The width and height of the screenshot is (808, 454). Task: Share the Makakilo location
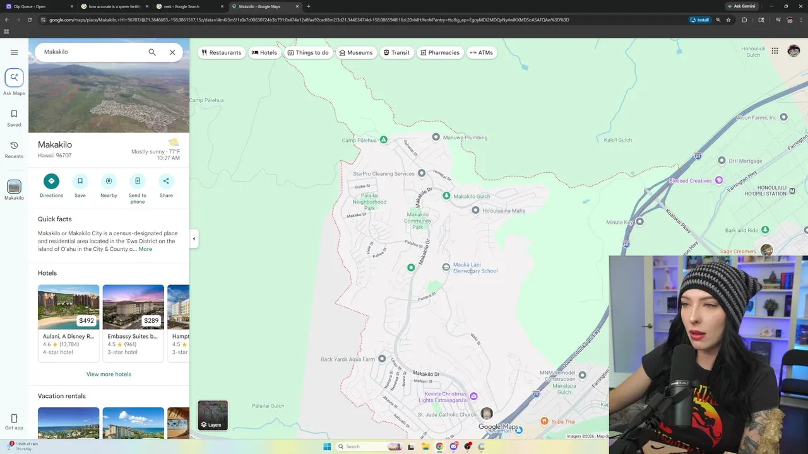click(x=166, y=186)
